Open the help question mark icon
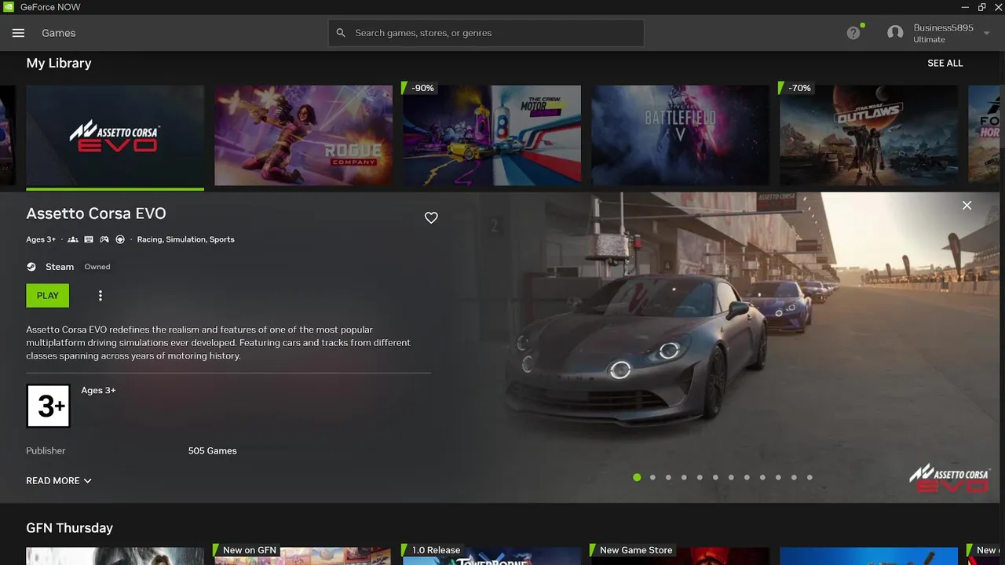This screenshot has width=1005, height=565. point(853,33)
